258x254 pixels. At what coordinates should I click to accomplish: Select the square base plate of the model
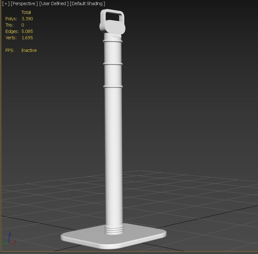pos(113,236)
